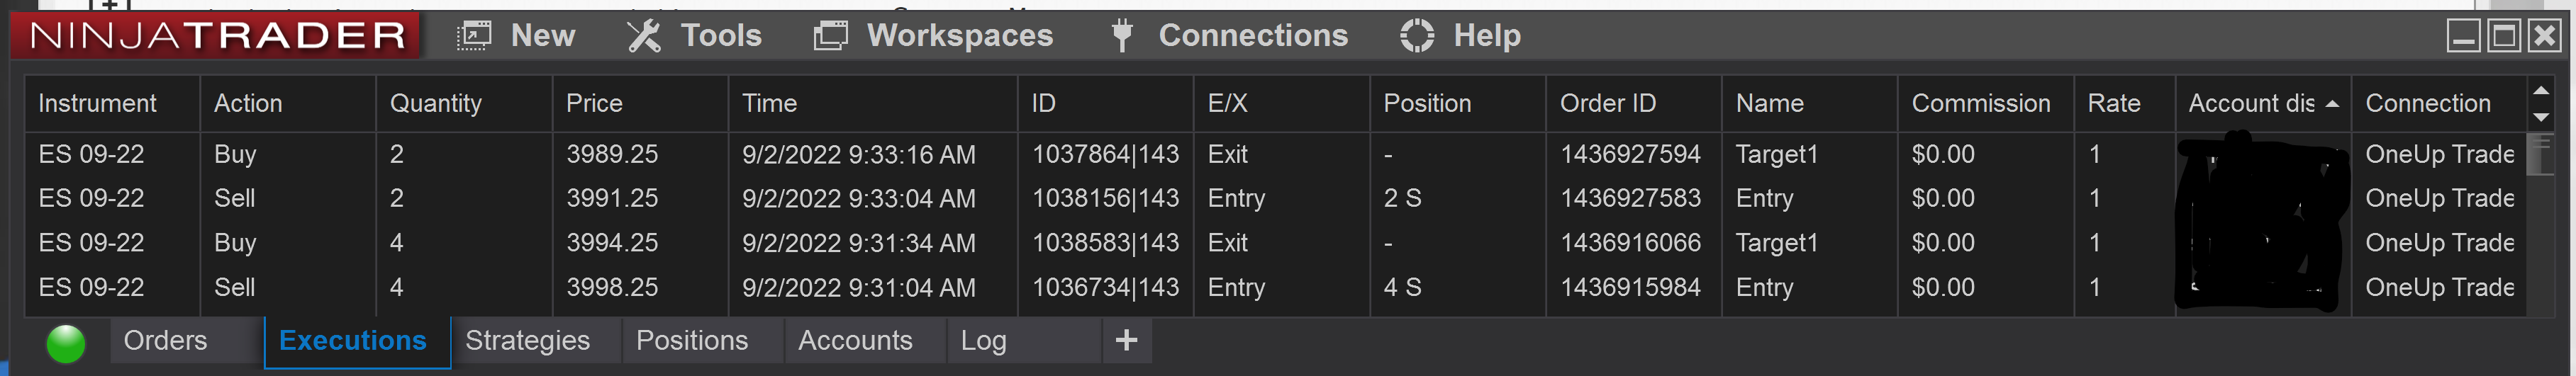Click the New window icon
Screen dimensions: 2576x376
tap(474, 36)
